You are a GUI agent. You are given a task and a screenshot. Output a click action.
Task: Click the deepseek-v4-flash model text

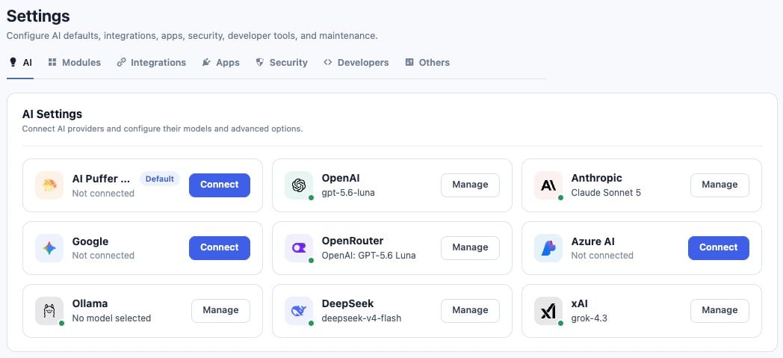point(362,318)
